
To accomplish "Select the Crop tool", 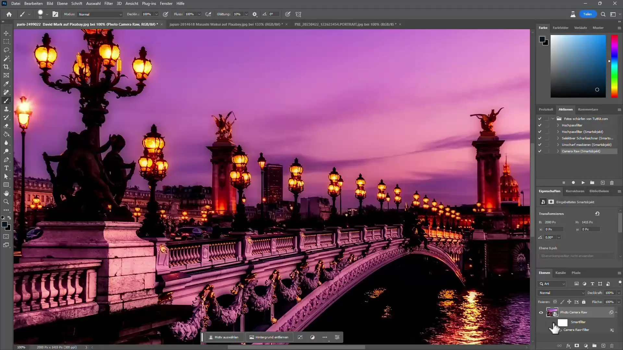I will [6, 67].
